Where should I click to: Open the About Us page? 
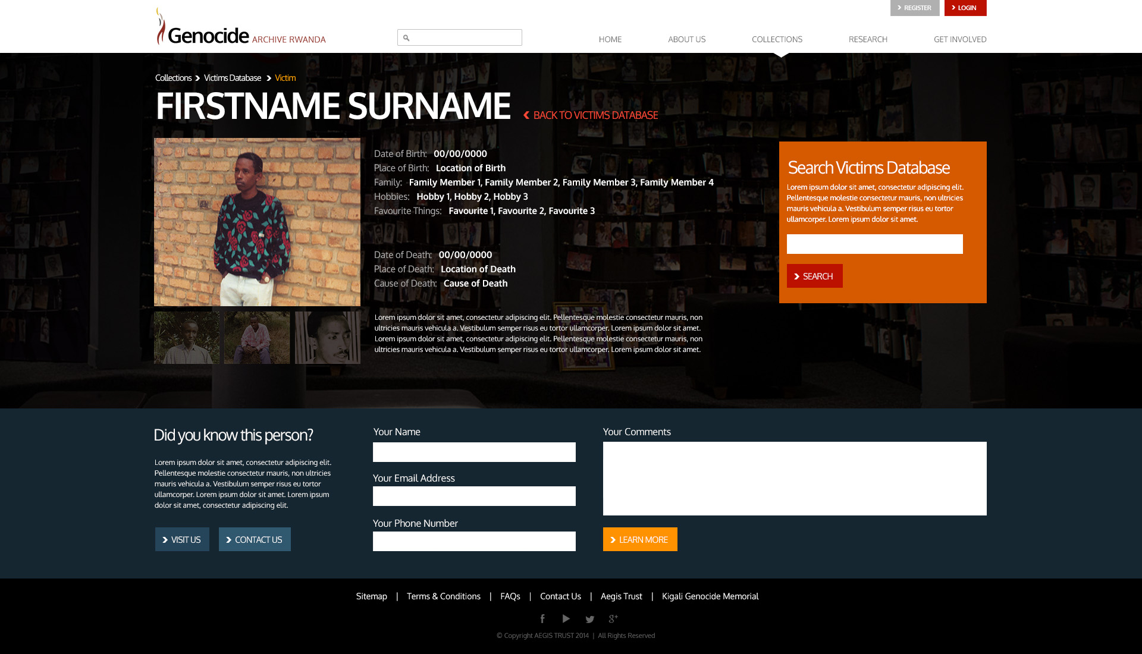point(686,39)
